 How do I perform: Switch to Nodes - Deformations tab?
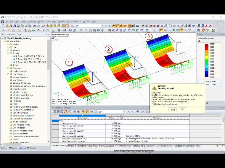coord(77,146)
